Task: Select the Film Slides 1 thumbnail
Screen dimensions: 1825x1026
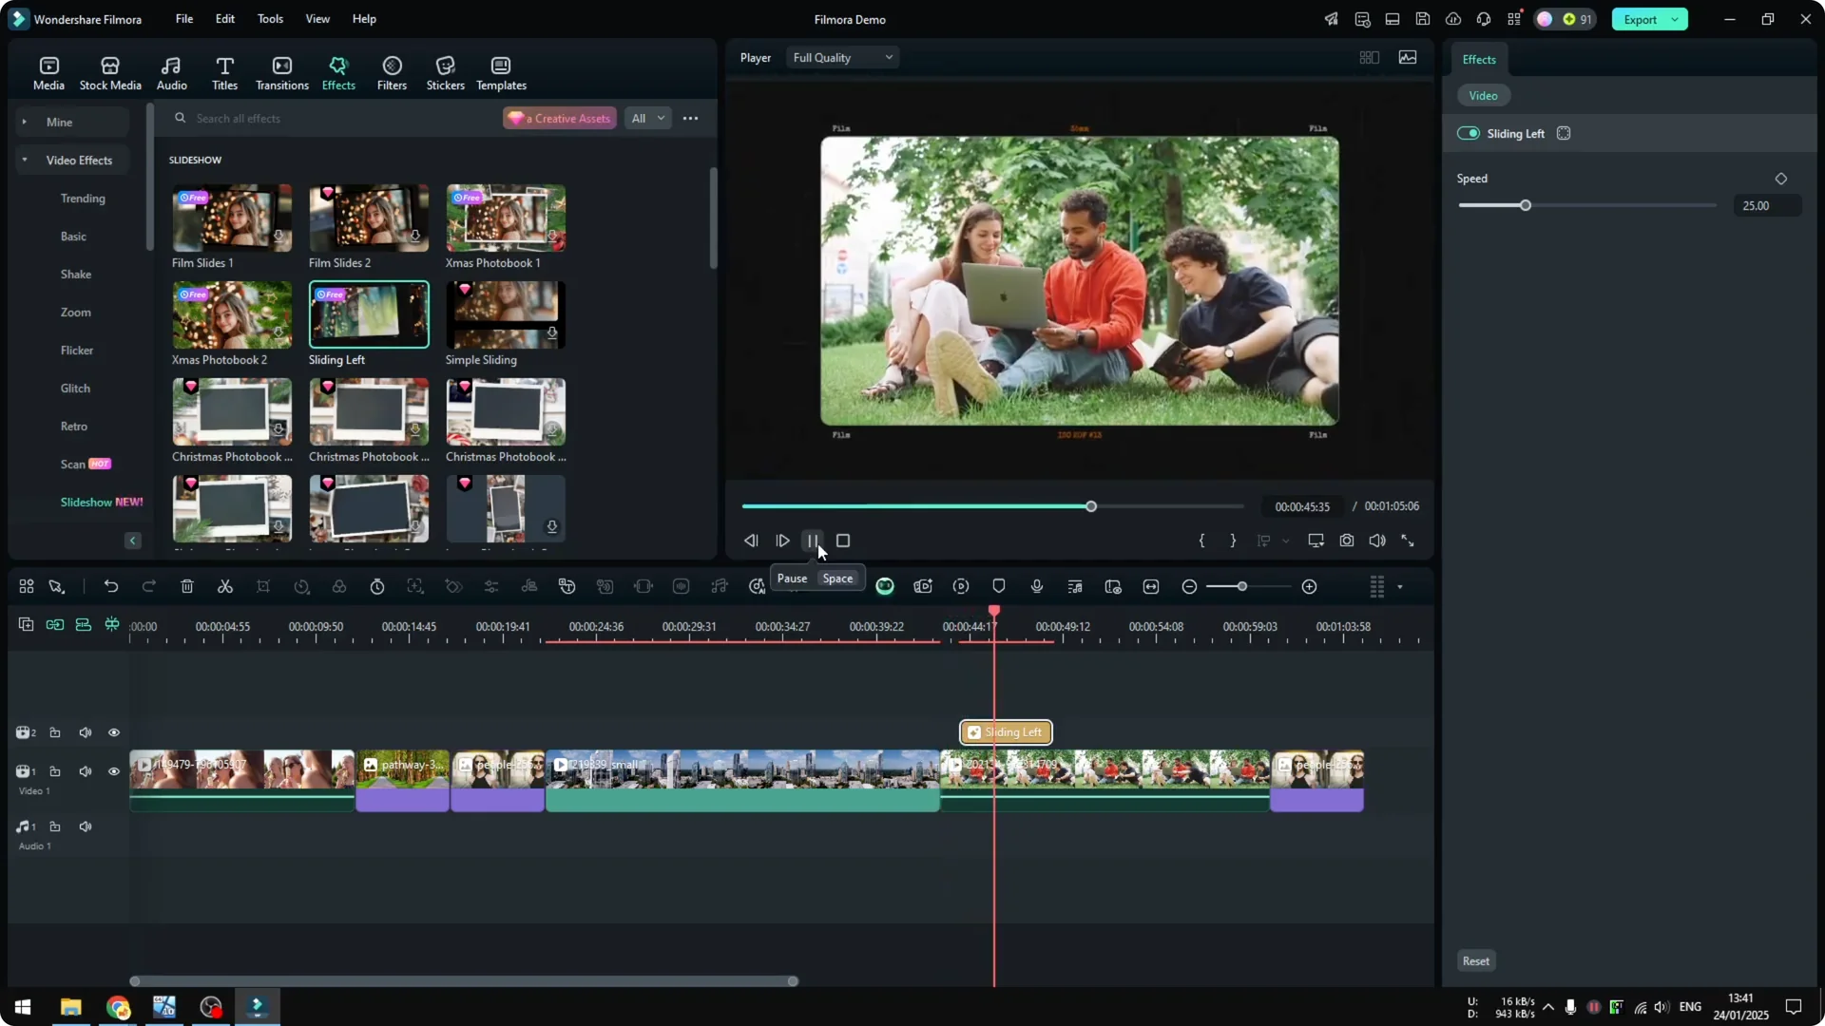Action: pos(232,218)
